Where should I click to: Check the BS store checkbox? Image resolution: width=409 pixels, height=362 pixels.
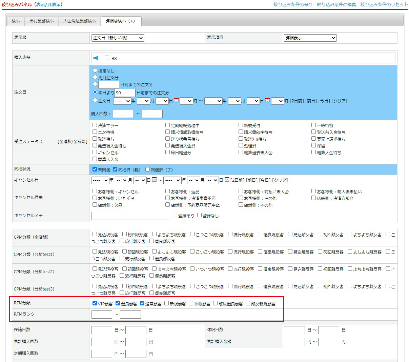(x=107, y=58)
